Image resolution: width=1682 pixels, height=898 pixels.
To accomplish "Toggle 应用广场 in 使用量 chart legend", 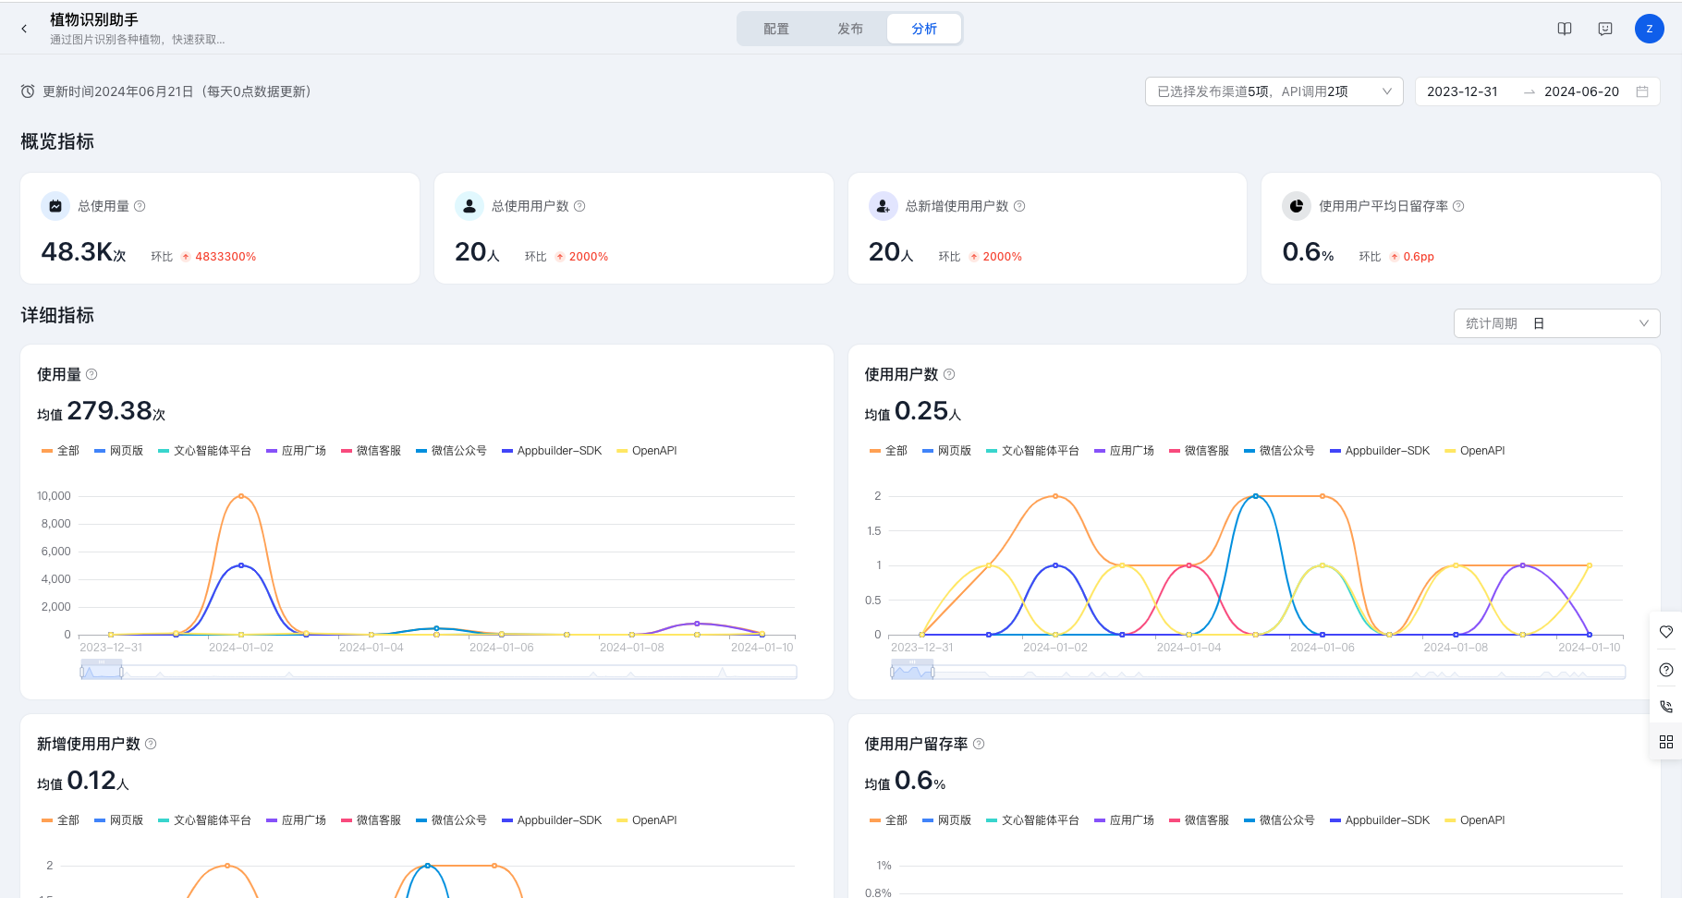I will 297,451.
